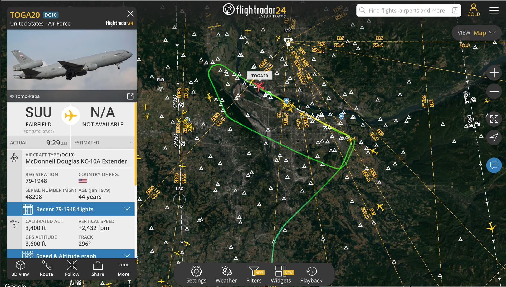Open the Weather layer options

226,275
